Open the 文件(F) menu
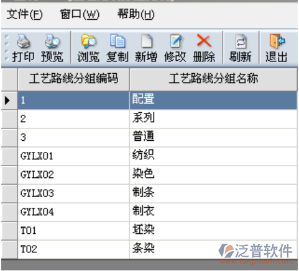Image resolution: width=299 pixels, height=271 pixels. pos(24,14)
